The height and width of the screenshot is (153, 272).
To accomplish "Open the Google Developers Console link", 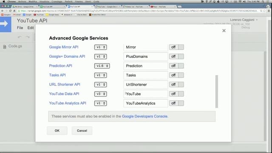I will click(145, 116).
